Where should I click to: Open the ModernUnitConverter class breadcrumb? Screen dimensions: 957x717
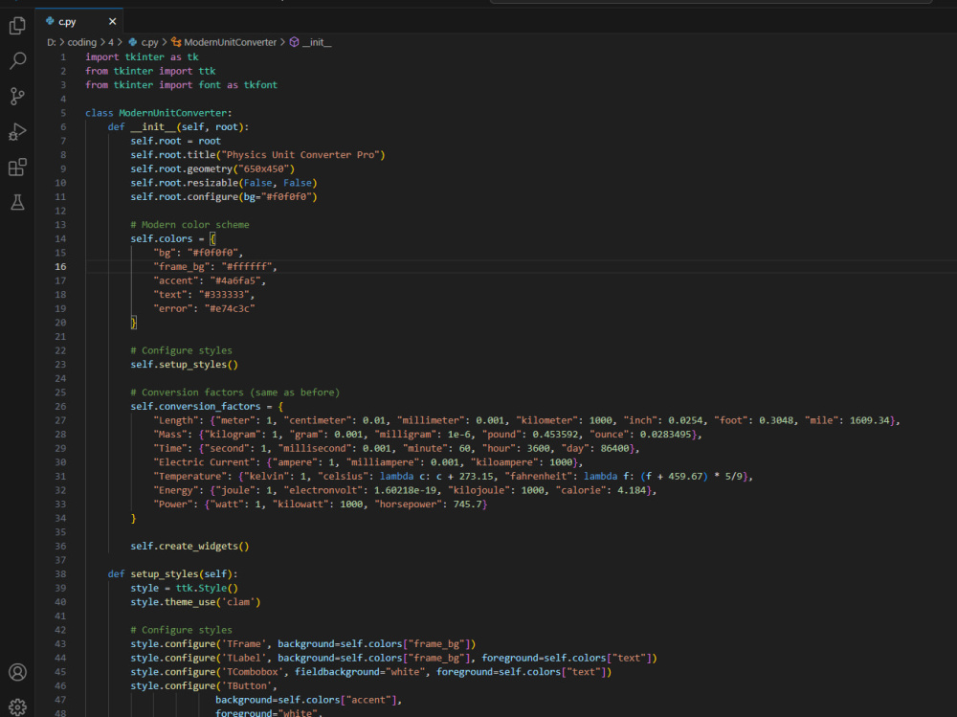point(230,42)
